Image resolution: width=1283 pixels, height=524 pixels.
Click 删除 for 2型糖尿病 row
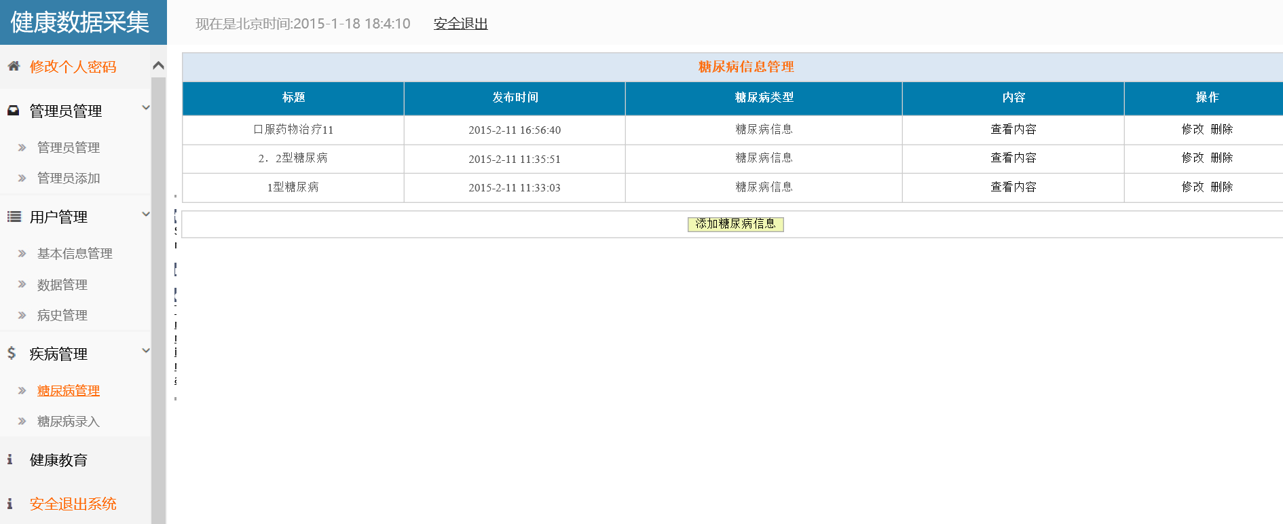(1222, 157)
